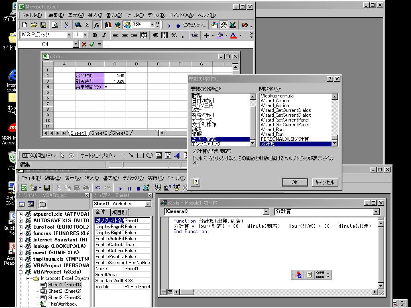The height and width of the screenshot is (308, 411).
Task: Open the fill color dropdown arrow
Action: coord(226,35)
